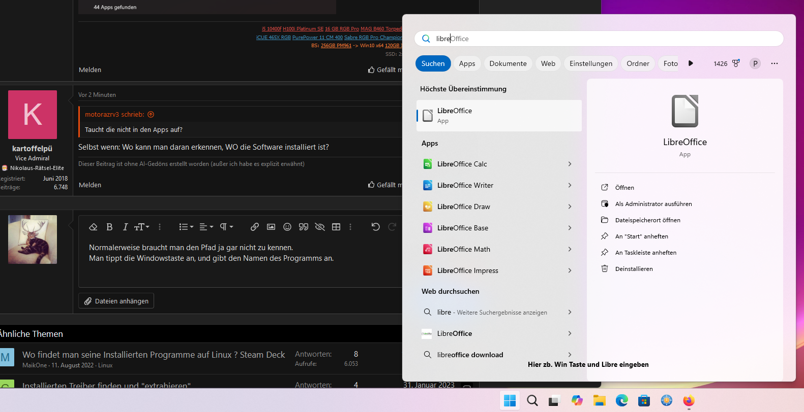Open the paragraph format dropdown in editor
This screenshot has width=804, height=412.
[226, 227]
